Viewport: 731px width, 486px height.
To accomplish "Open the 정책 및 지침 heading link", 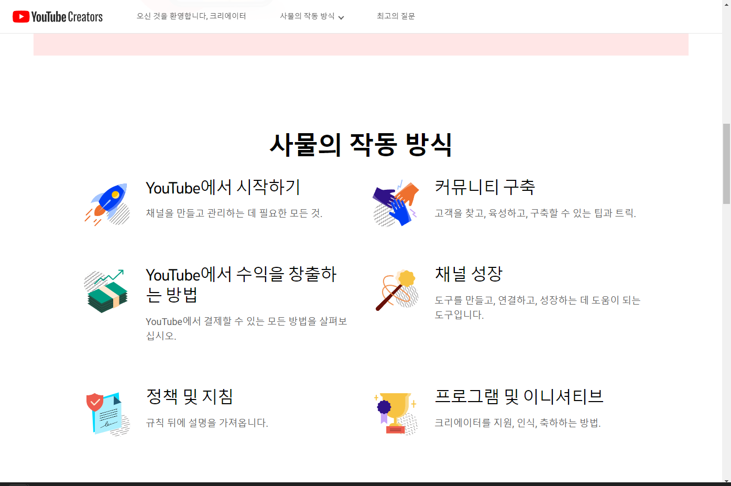I will [x=189, y=396].
